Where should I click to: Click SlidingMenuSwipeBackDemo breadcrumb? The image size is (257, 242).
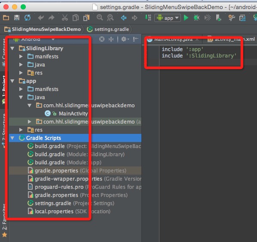pyautogui.click(x=43, y=29)
